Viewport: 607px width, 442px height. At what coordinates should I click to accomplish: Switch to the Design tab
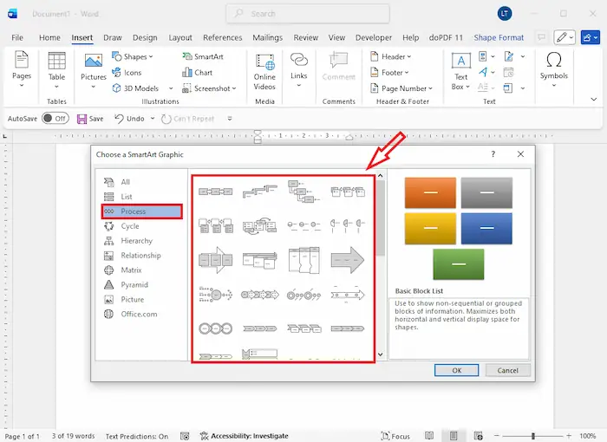(145, 38)
